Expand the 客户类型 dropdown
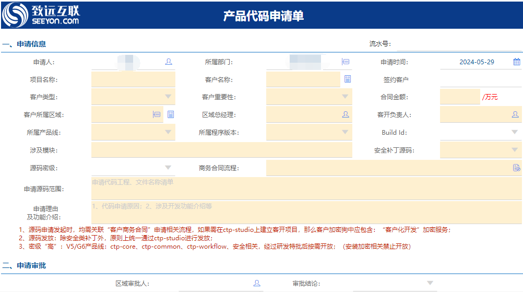The image size is (523, 292). click(x=168, y=97)
